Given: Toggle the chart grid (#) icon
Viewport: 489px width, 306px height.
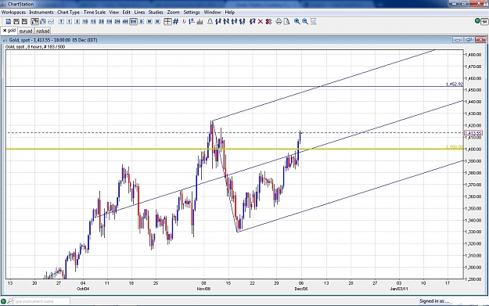Looking at the screenshot, I should pos(175,22).
